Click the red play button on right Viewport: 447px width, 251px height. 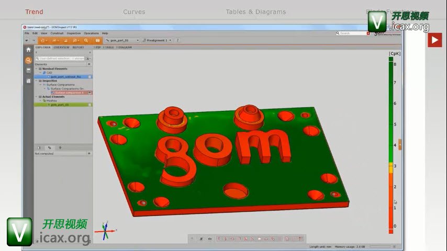click(x=434, y=40)
